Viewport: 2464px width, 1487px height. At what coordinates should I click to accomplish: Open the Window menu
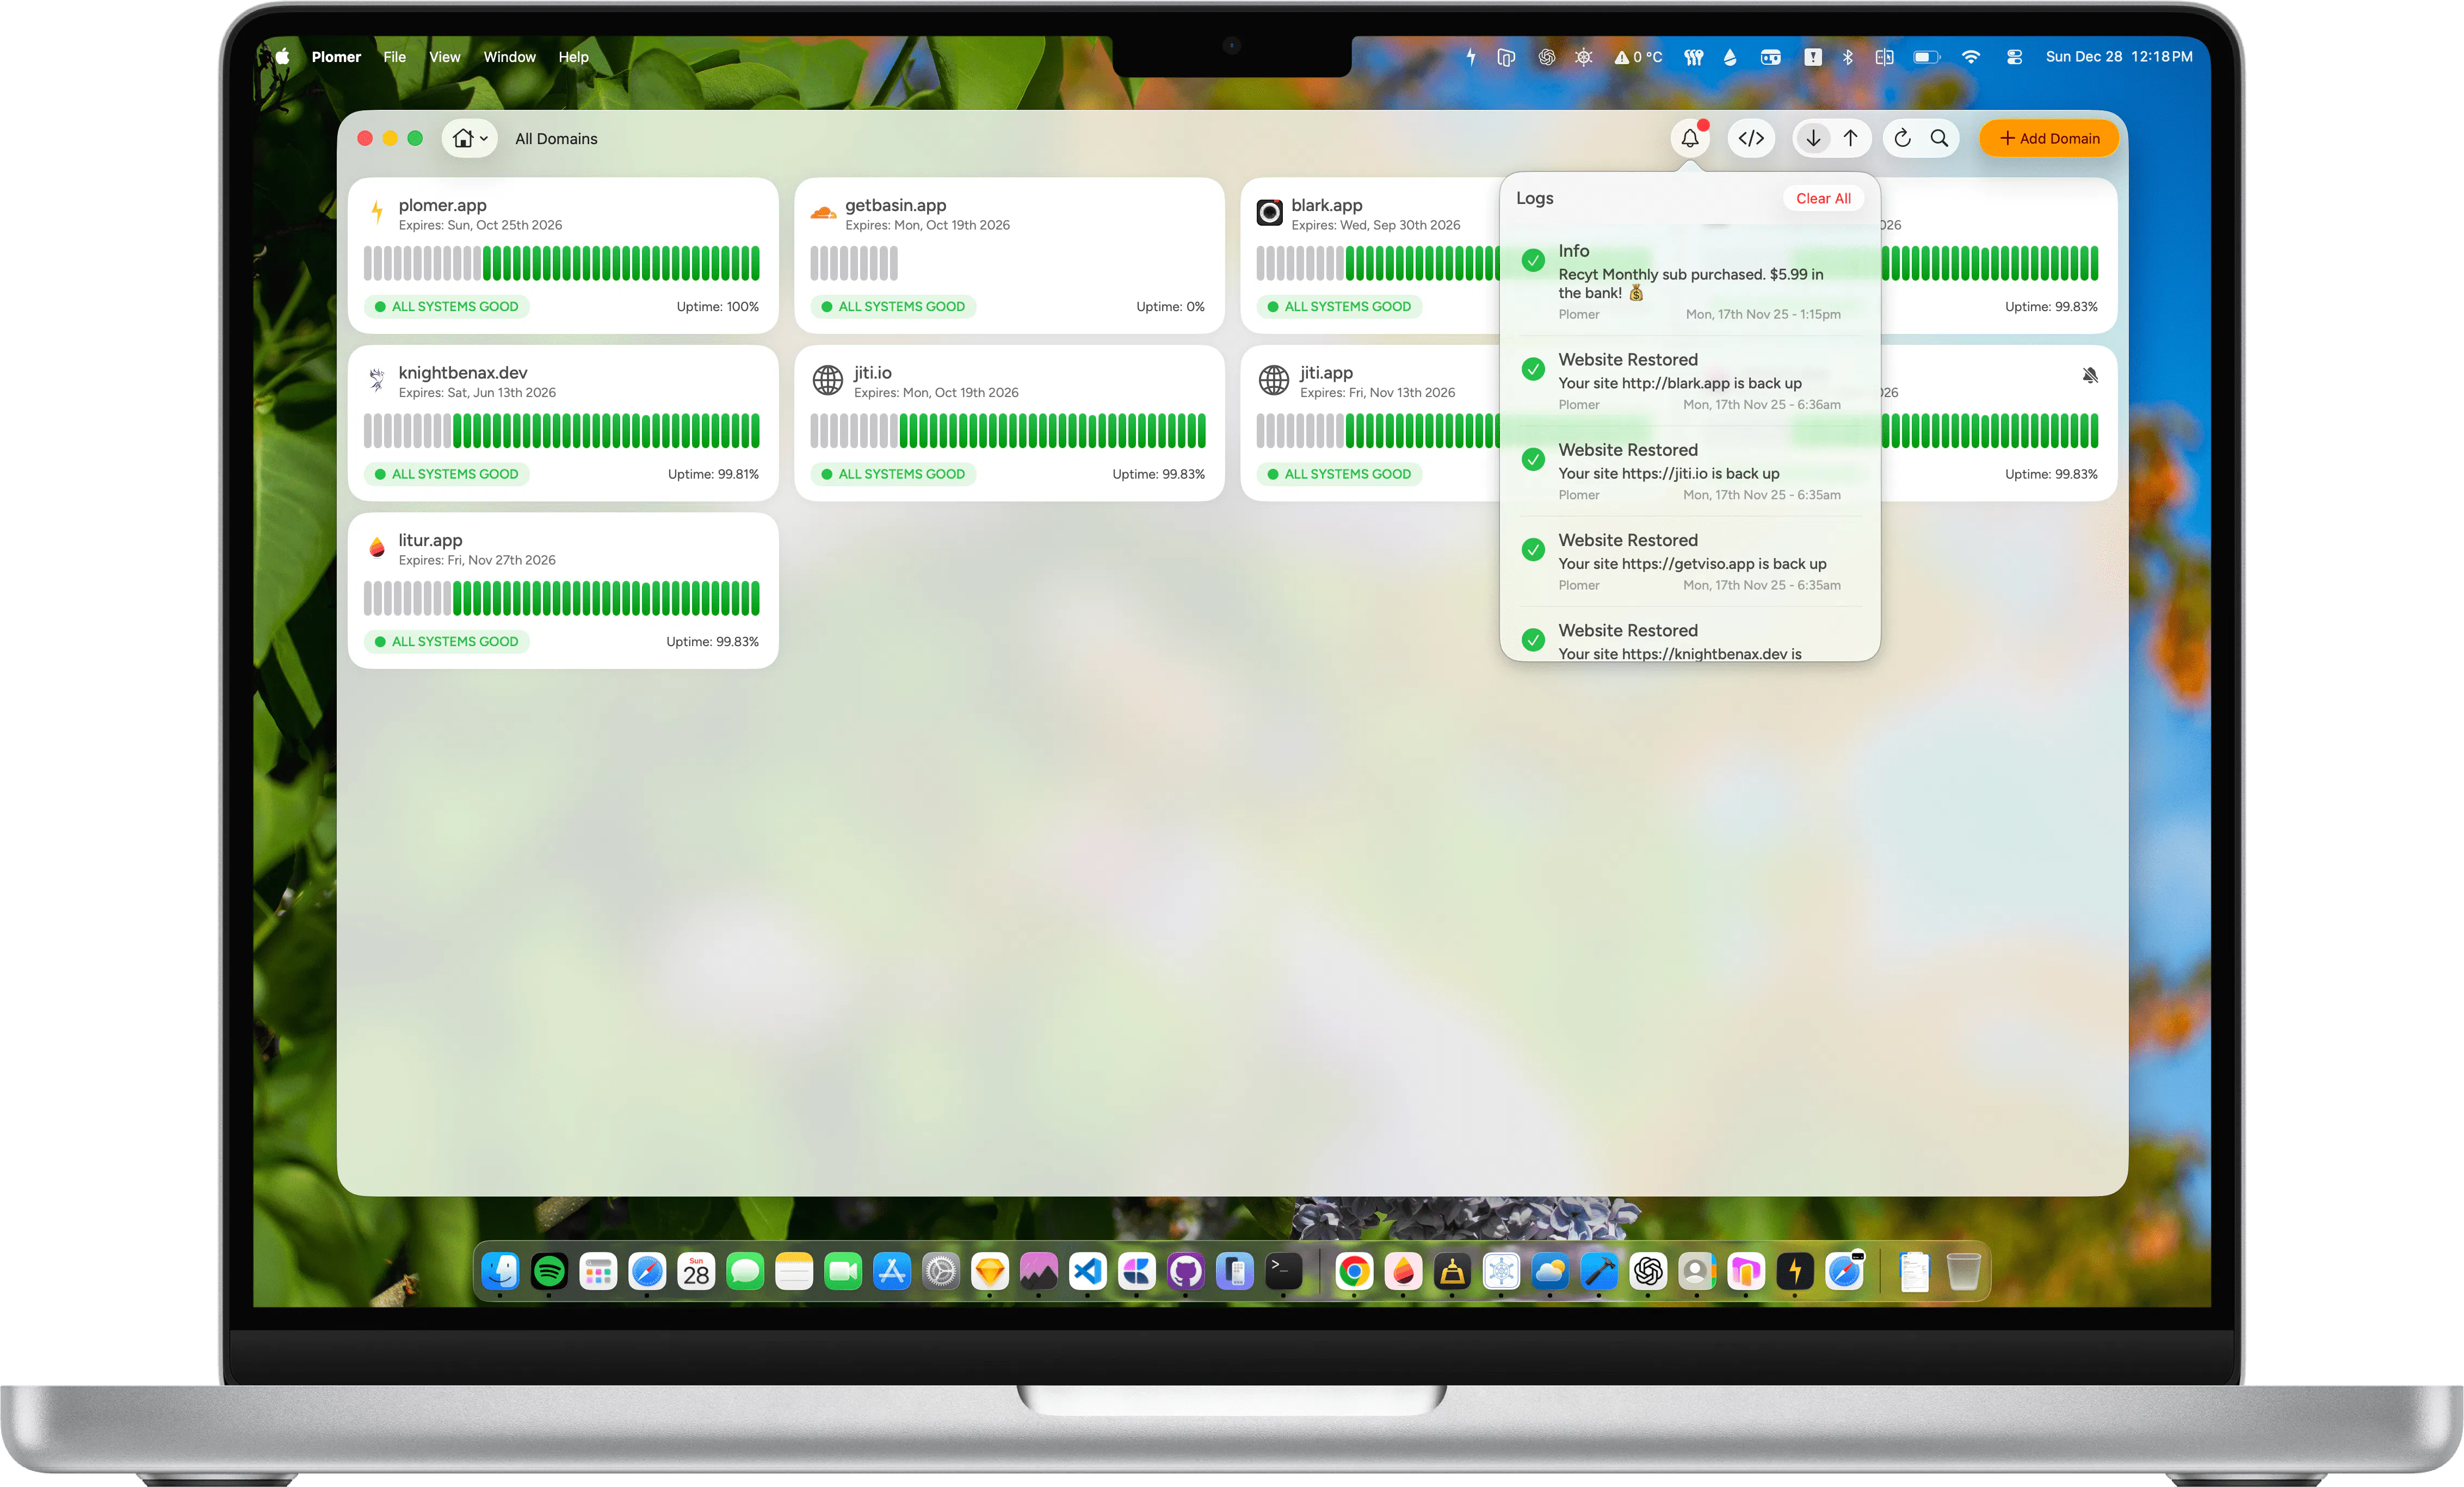click(x=510, y=57)
